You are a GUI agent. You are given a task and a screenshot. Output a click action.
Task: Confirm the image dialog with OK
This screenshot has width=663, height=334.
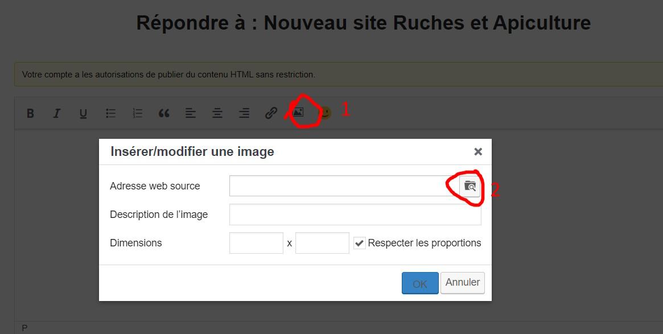click(420, 283)
